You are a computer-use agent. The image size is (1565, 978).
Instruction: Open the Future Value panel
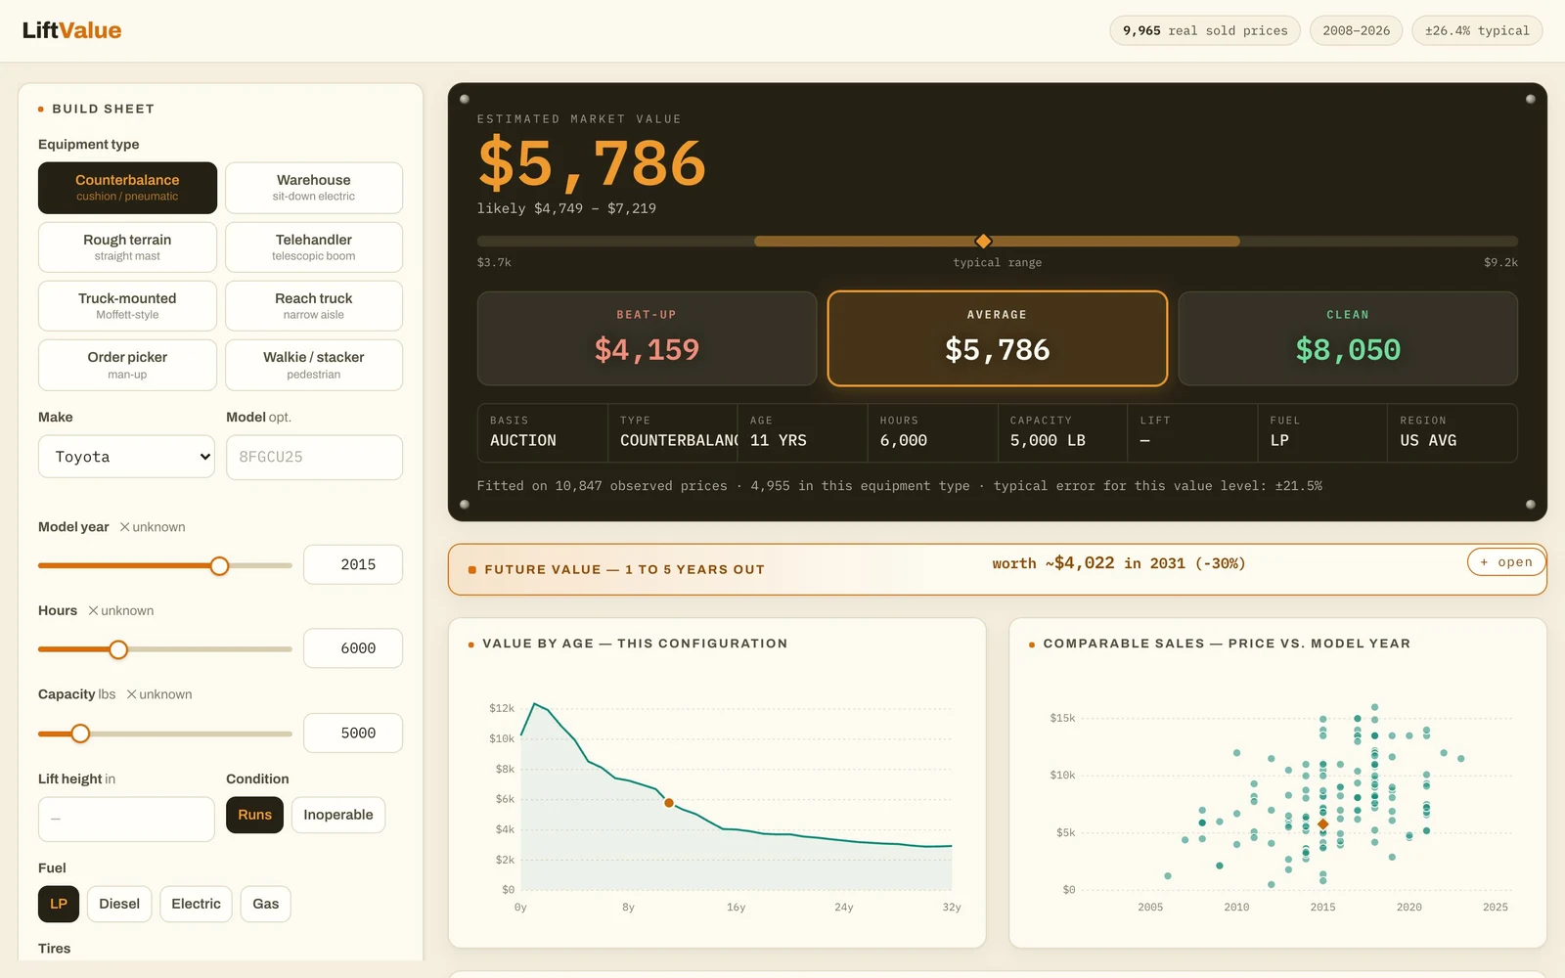pyautogui.click(x=1506, y=562)
